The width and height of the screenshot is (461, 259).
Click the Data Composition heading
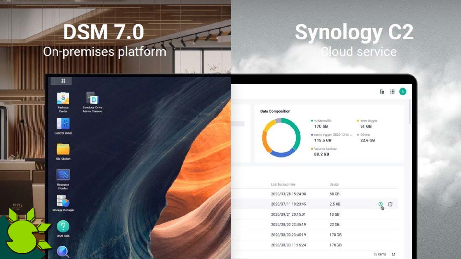tap(275, 111)
